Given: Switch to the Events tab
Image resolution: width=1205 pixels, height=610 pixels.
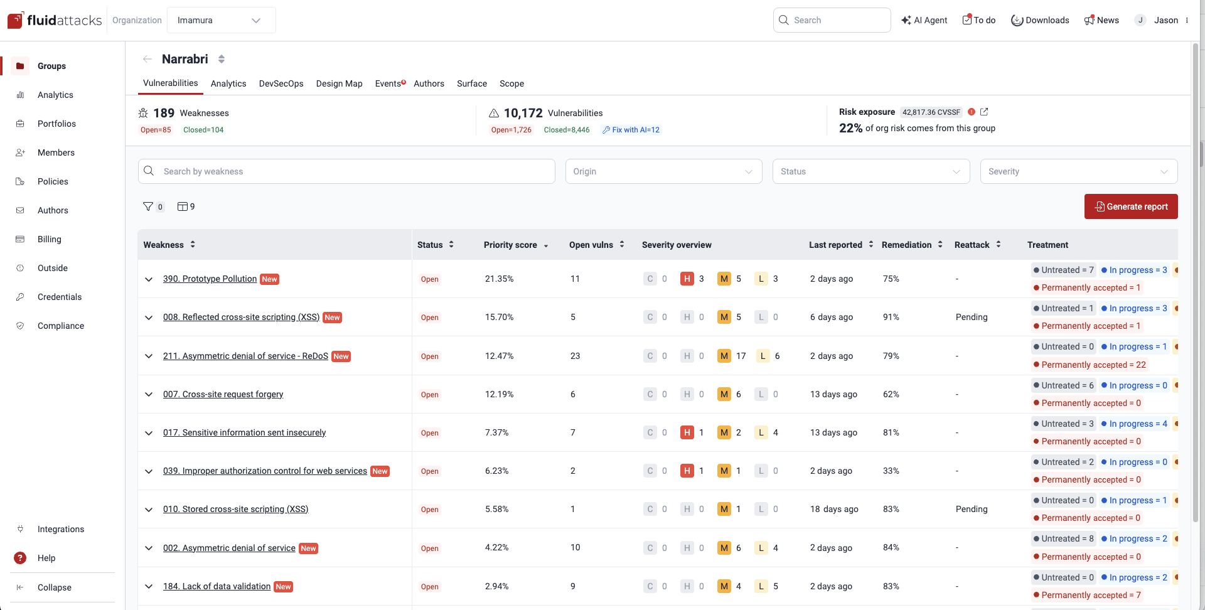Looking at the screenshot, I should coord(390,83).
